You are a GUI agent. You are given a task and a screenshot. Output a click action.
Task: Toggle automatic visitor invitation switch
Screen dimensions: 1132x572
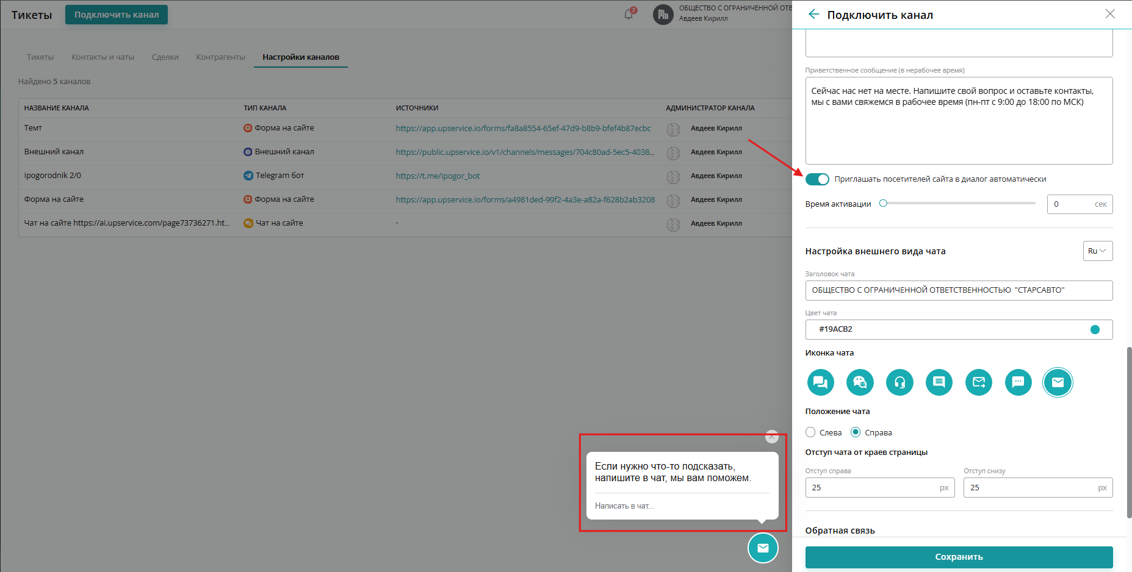pos(817,179)
